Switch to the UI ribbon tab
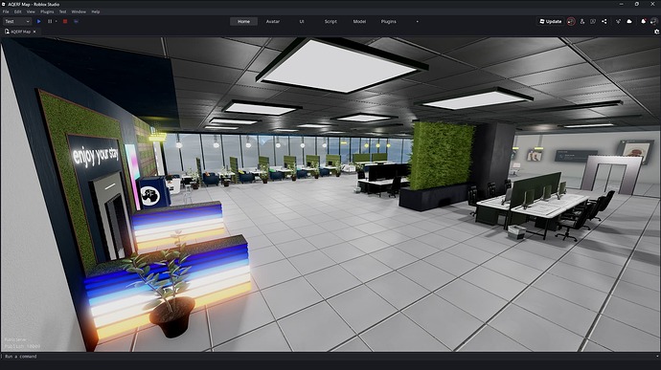Viewport: 661px width, 370px height. [302, 21]
